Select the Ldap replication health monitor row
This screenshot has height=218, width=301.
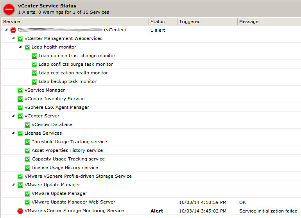click(151, 73)
